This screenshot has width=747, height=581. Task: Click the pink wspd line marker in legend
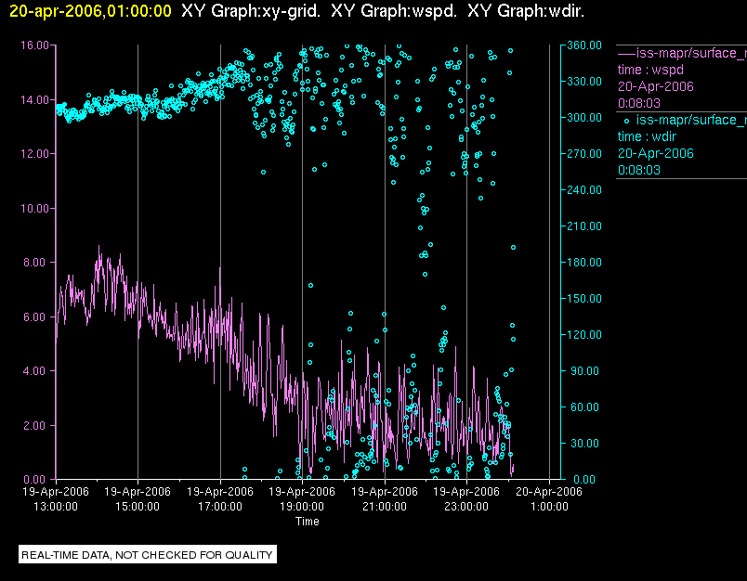point(626,53)
